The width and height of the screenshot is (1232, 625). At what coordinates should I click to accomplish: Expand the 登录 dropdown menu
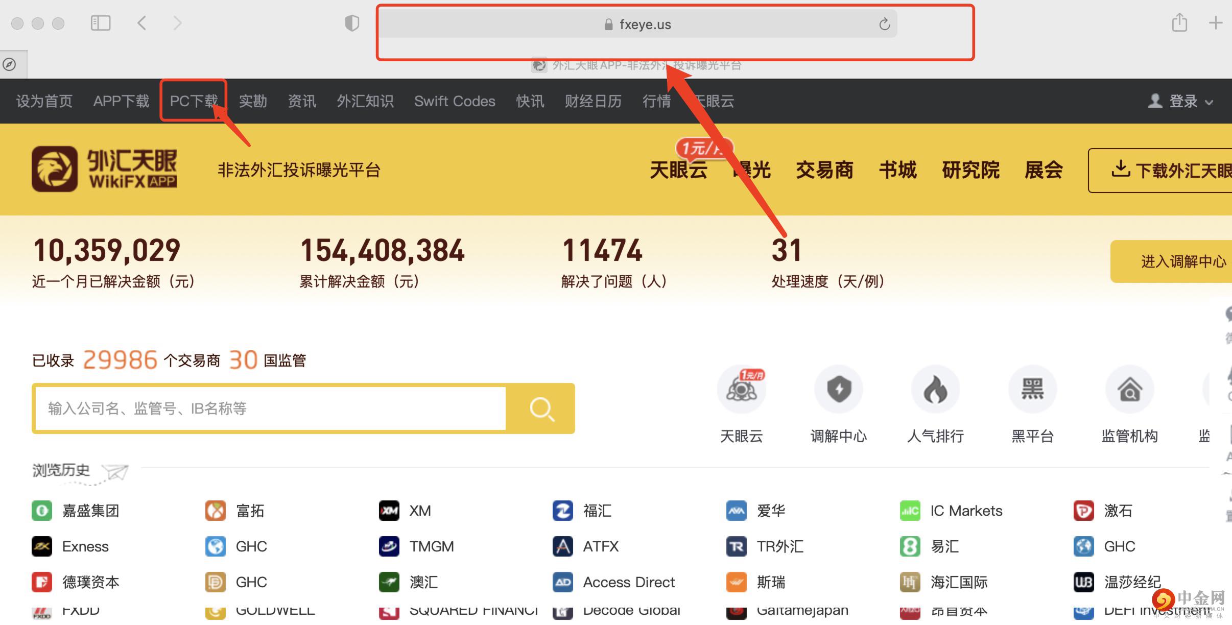[1209, 102]
